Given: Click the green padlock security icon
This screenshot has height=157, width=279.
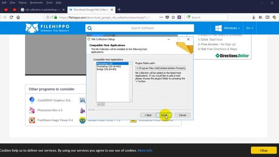Looking at the screenshot, I should pos(56,17).
